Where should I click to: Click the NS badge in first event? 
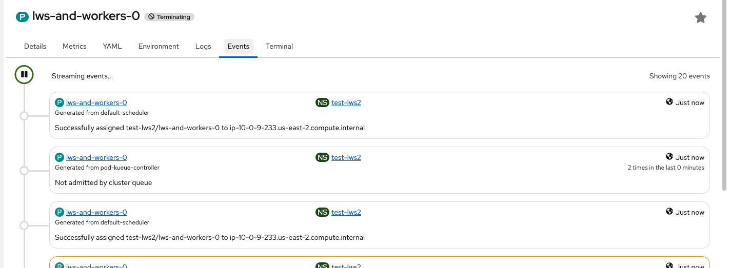[322, 102]
